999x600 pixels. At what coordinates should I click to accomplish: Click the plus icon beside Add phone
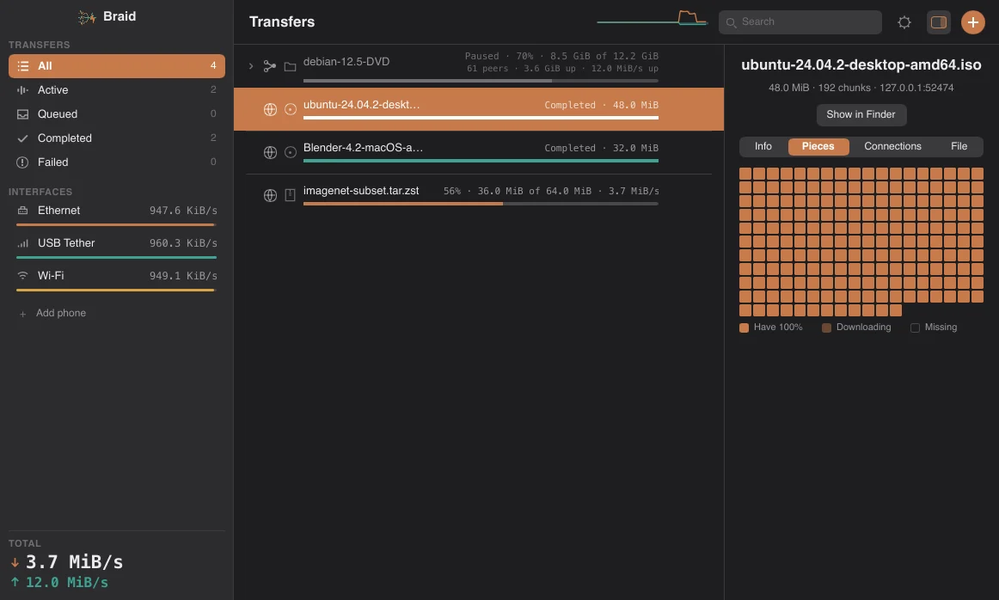(x=23, y=314)
